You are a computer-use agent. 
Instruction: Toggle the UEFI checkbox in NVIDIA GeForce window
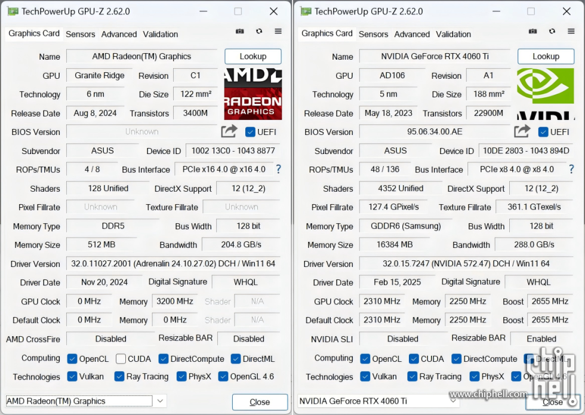click(x=543, y=132)
